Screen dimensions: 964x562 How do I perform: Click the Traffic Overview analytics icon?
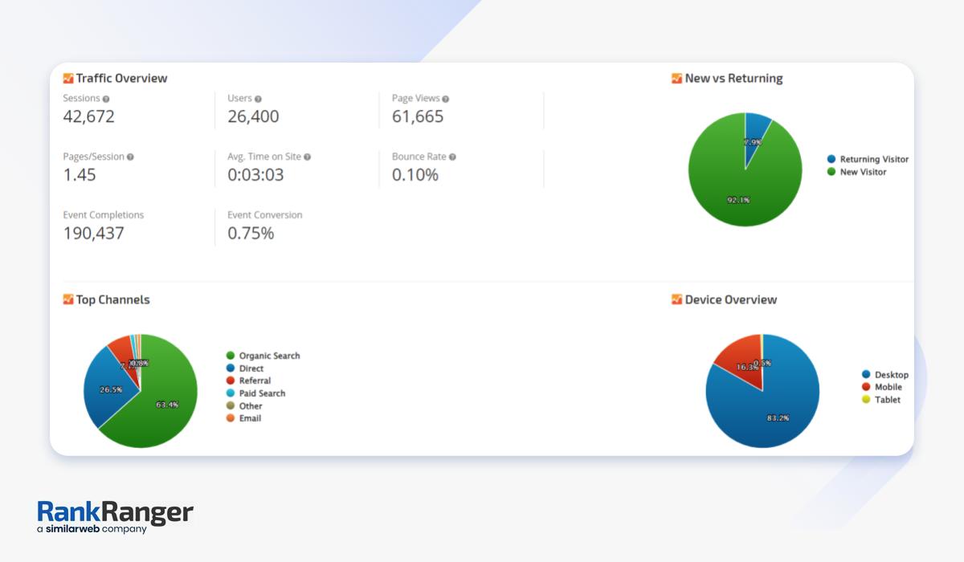68,79
